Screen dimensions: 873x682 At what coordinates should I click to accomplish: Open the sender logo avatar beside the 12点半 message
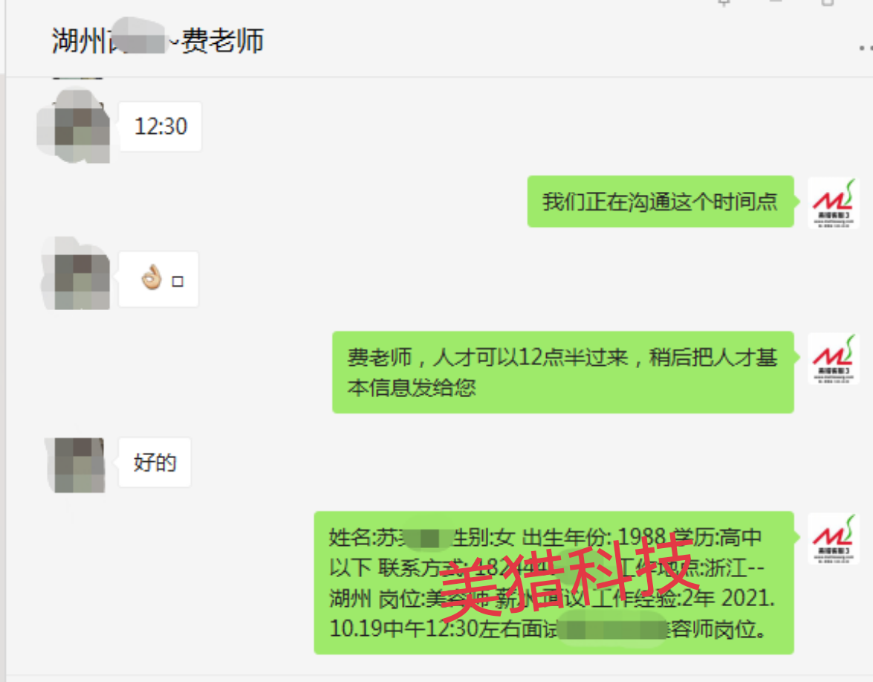pyautogui.click(x=834, y=358)
